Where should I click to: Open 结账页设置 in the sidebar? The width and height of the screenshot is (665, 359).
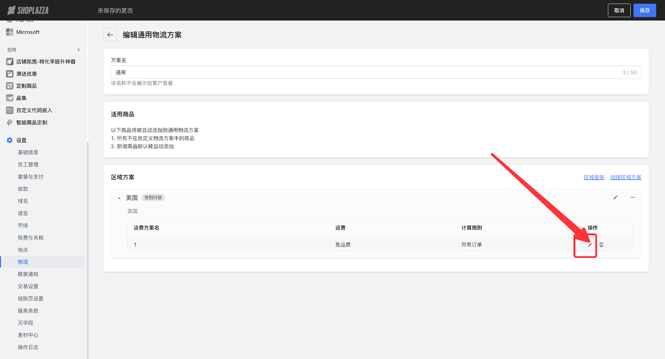pyautogui.click(x=30, y=299)
